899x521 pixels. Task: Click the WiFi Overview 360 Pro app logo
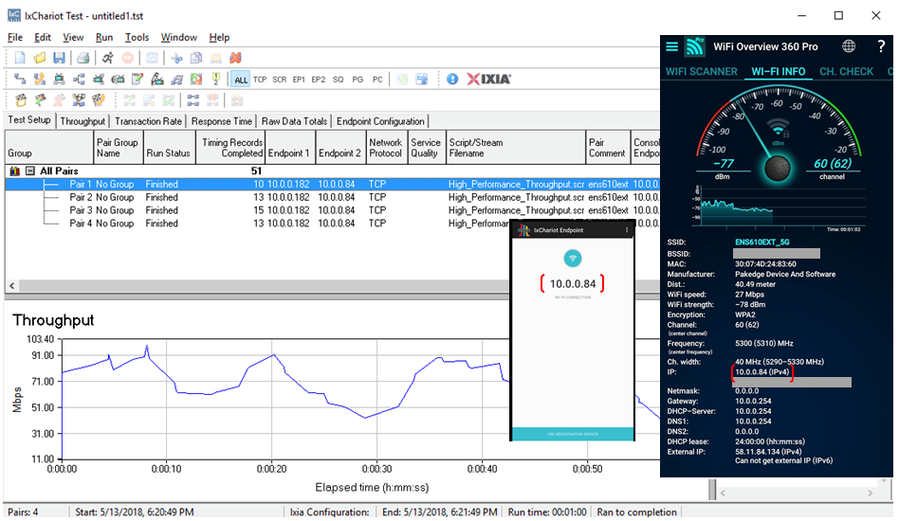click(x=695, y=46)
